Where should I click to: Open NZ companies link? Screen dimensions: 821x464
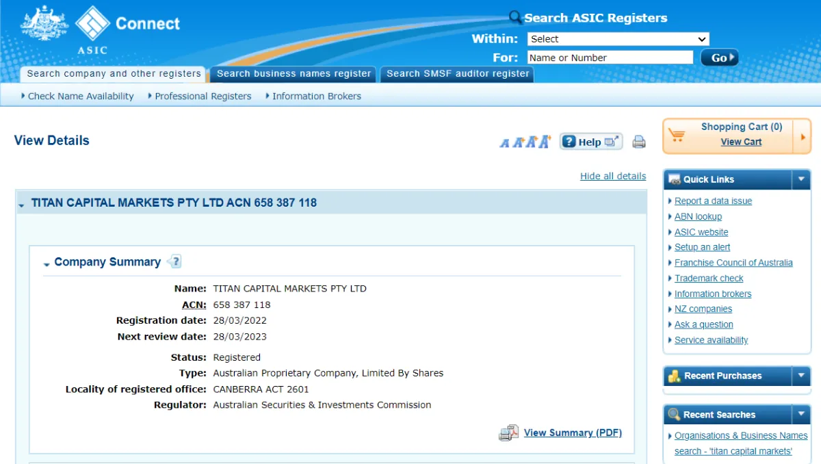pos(703,309)
